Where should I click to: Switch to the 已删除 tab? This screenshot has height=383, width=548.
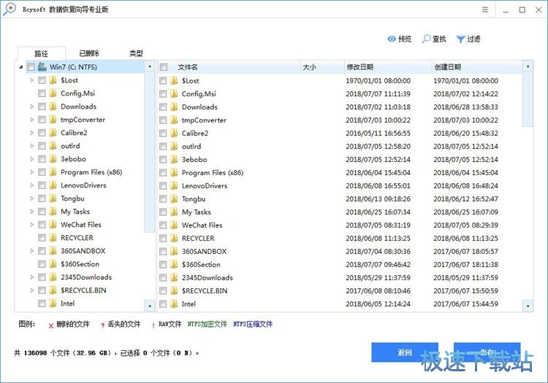89,53
